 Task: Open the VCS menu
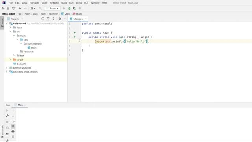[x=86, y=3]
